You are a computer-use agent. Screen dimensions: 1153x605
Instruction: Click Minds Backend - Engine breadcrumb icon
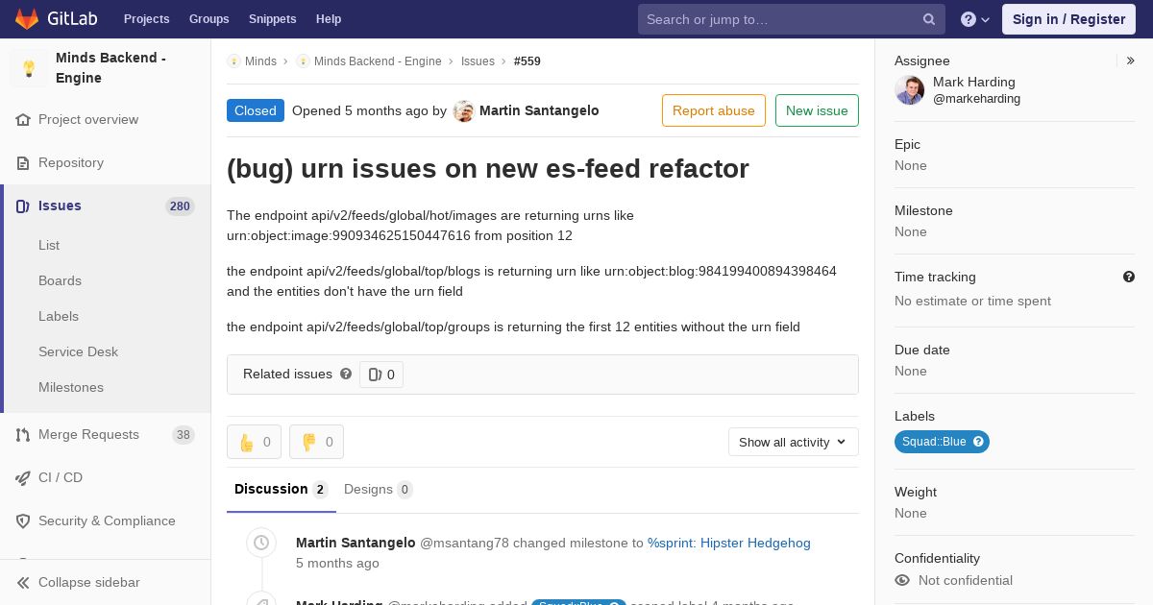click(303, 61)
